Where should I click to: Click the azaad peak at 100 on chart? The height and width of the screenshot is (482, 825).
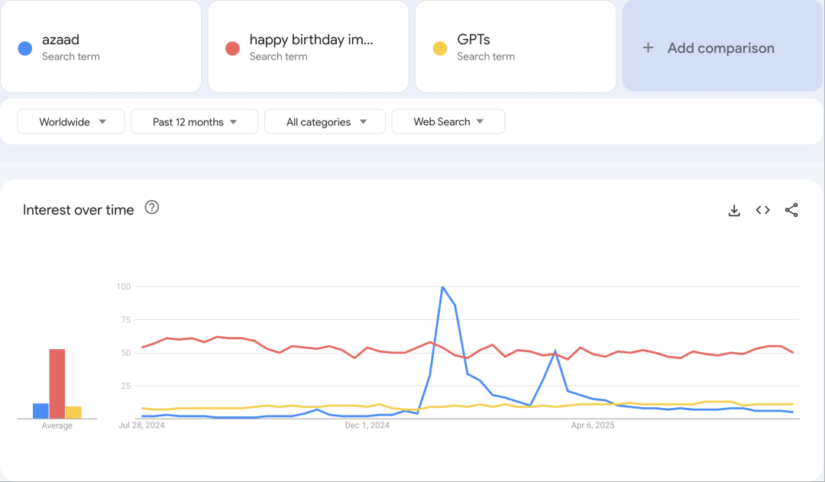coord(442,287)
